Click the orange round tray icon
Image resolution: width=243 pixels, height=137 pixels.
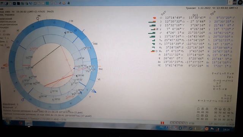207,129
